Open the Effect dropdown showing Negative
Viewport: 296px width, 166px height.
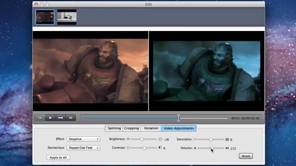point(83,139)
